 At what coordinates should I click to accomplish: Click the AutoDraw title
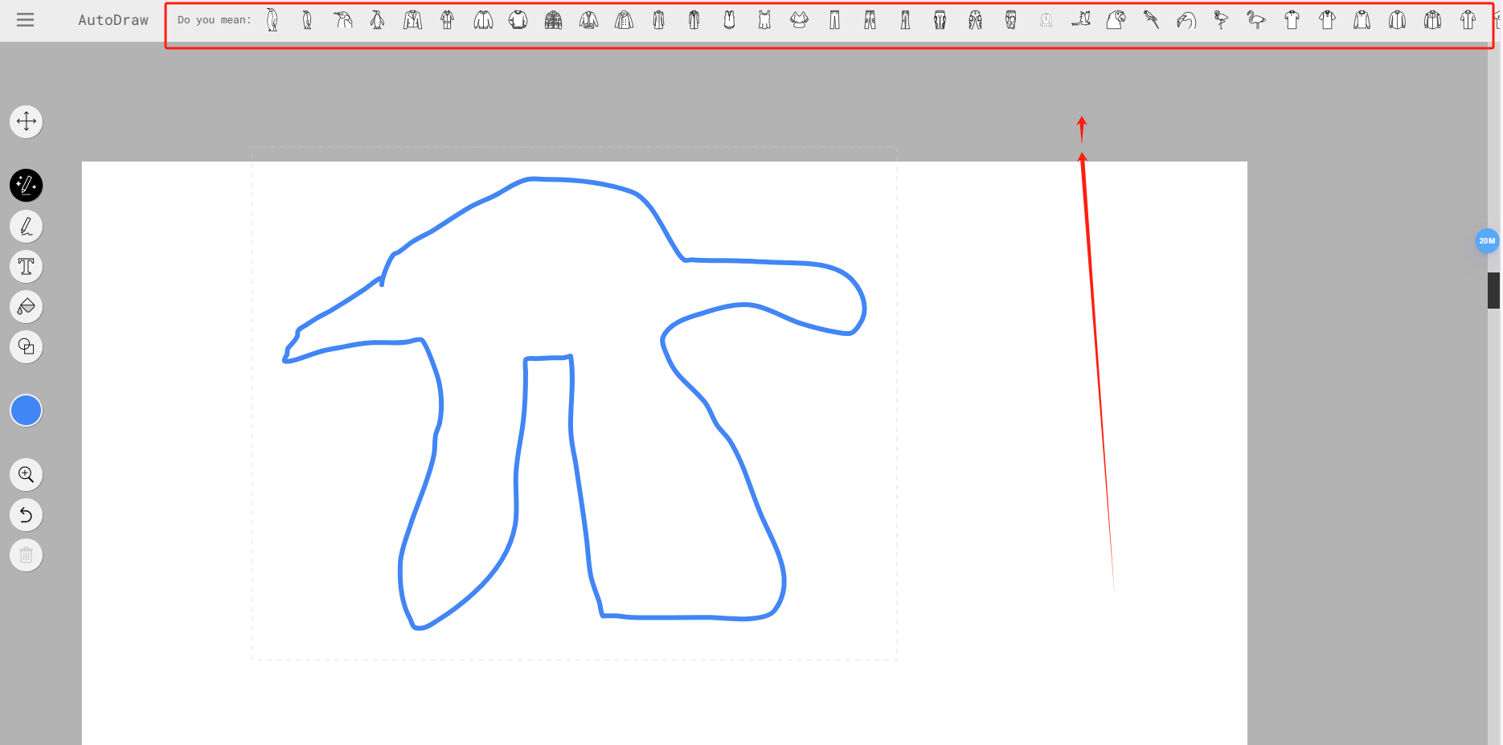coord(113,20)
